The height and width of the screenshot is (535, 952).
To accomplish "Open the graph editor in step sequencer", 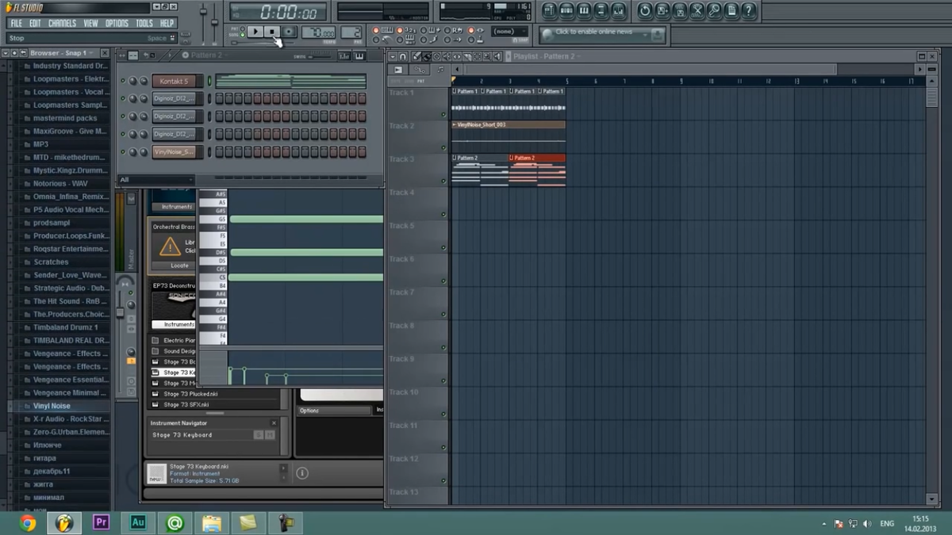I will point(344,56).
